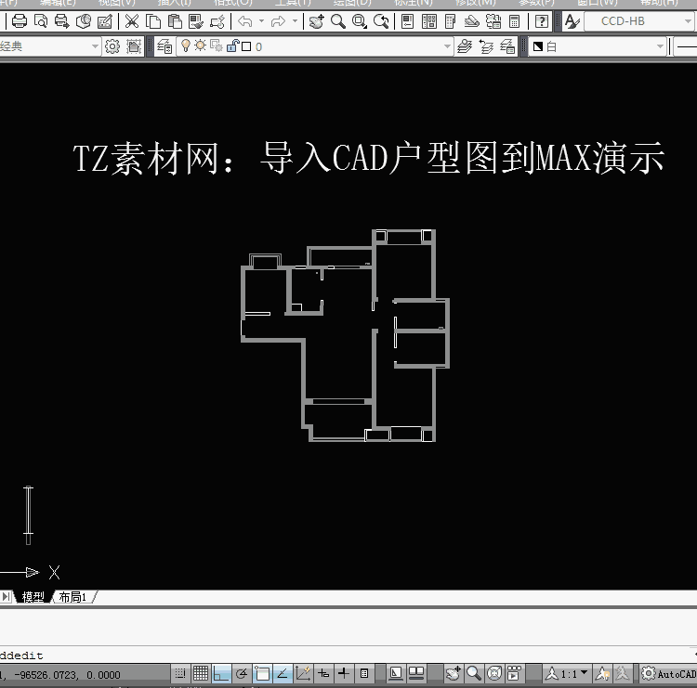This screenshot has height=688, width=697.
Task: Toggle layer 0 freeze sun icon
Action: pyautogui.click(x=201, y=45)
